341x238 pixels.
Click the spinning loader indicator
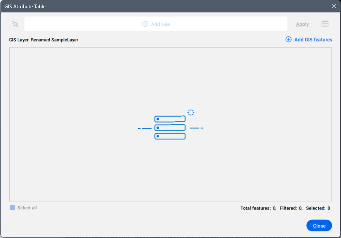(x=191, y=112)
